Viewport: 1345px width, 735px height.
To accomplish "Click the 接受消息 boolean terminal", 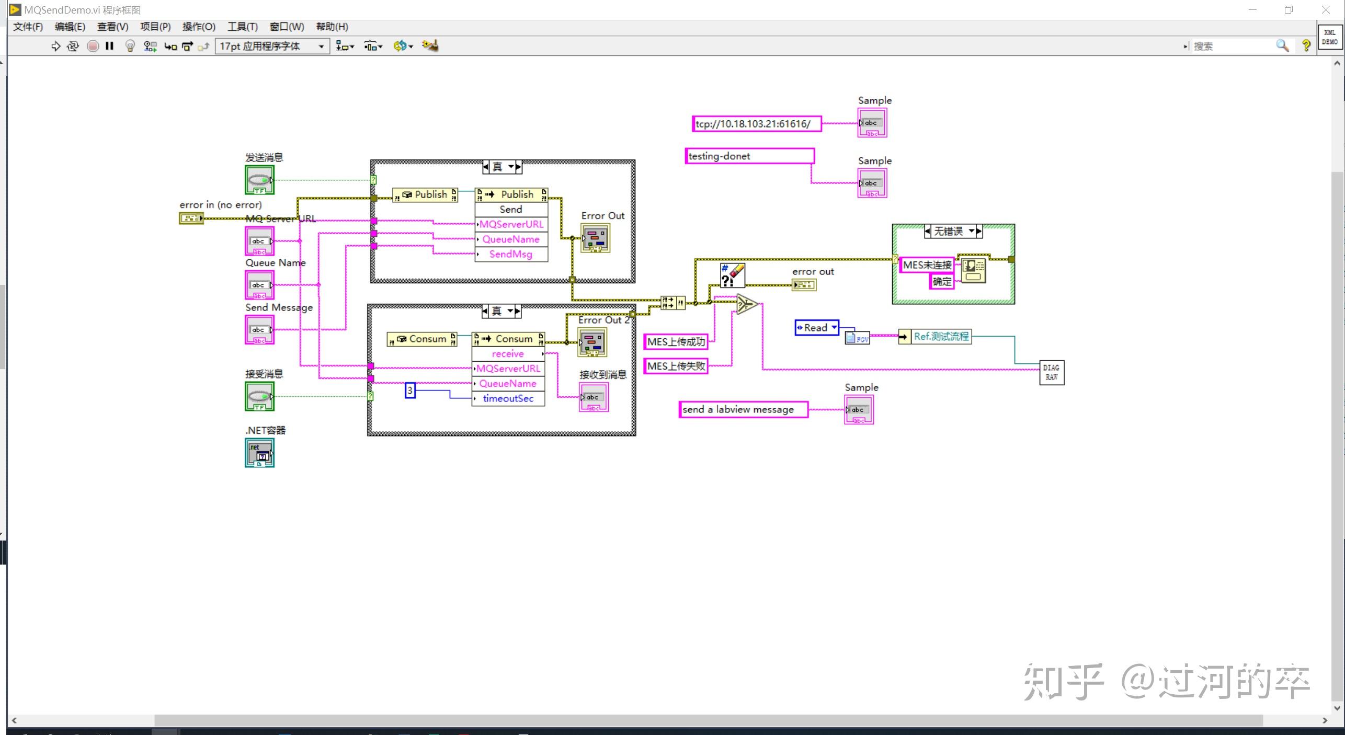I will (259, 396).
